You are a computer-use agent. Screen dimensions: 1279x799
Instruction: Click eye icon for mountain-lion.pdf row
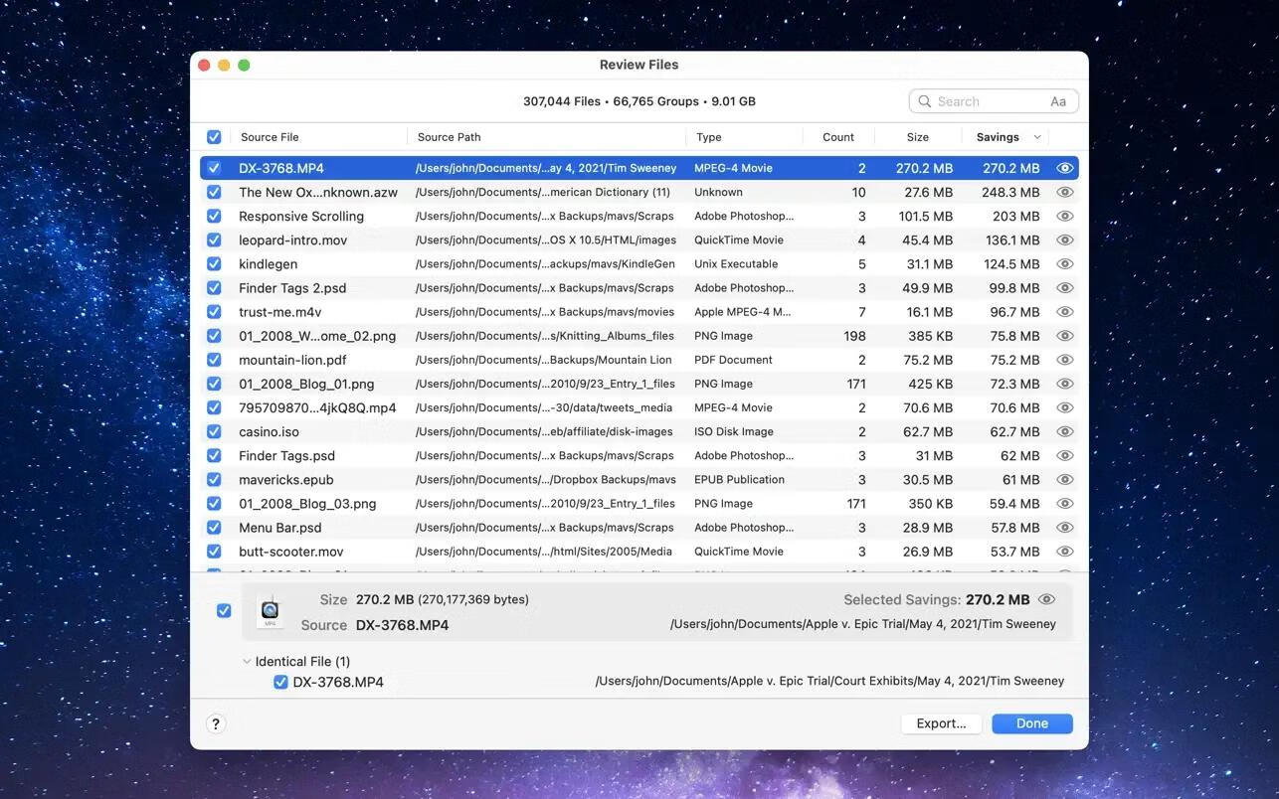(1064, 360)
